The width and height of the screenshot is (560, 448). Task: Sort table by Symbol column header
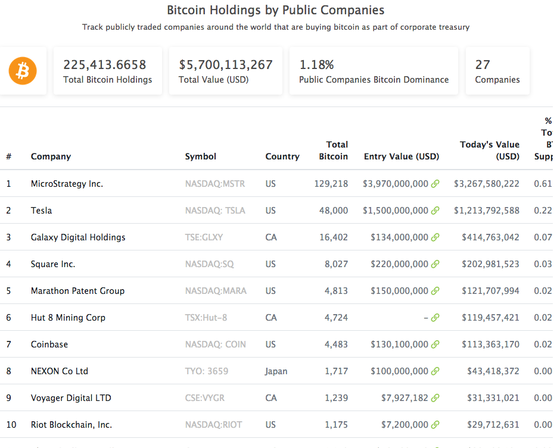click(x=200, y=156)
